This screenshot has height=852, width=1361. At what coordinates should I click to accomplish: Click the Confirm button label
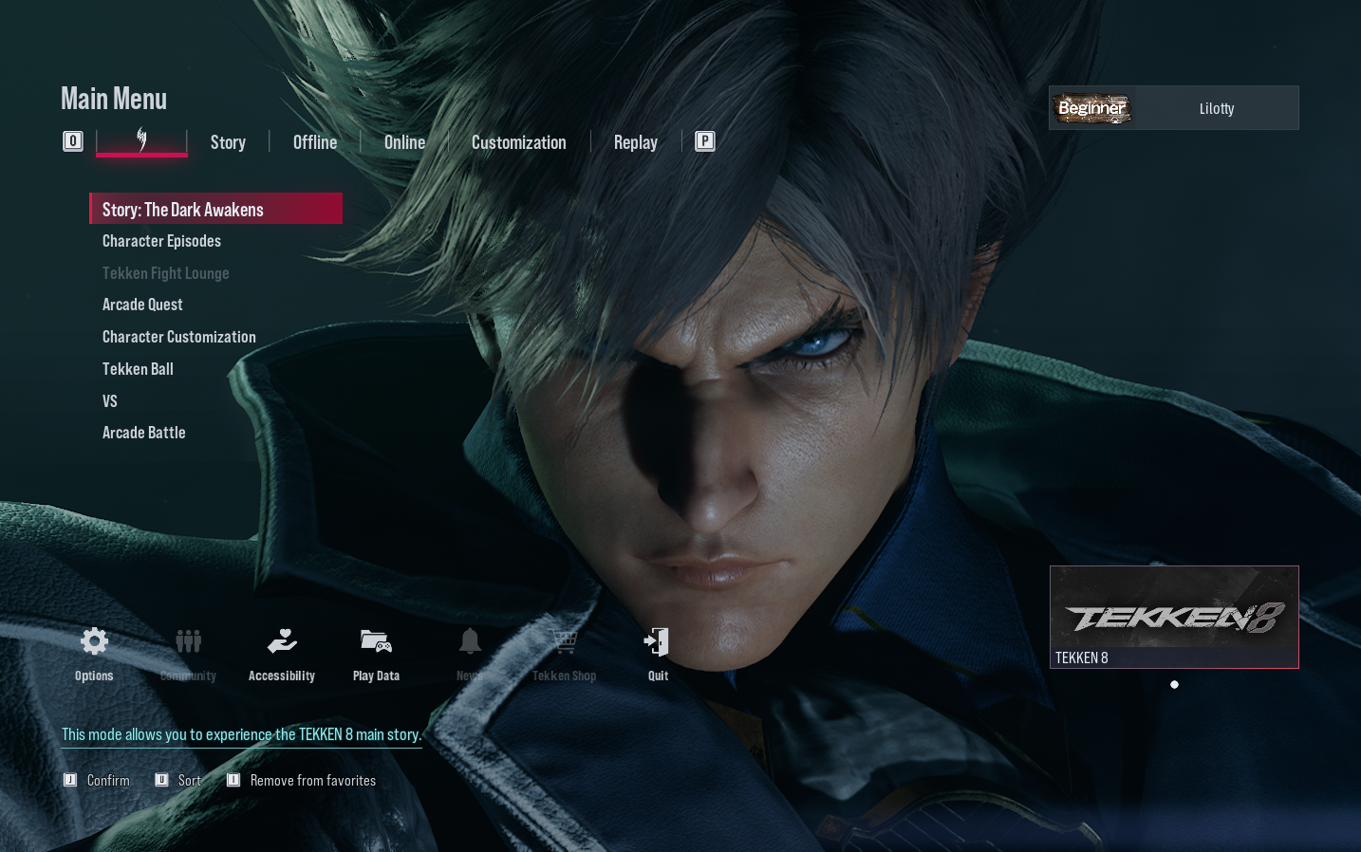coord(108,781)
